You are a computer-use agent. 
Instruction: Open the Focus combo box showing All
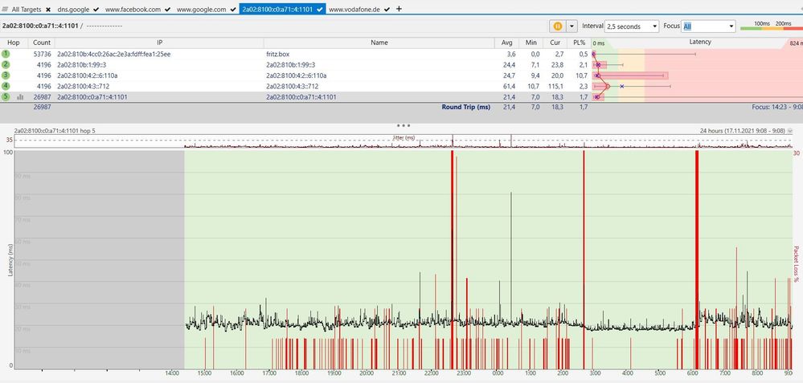(709, 26)
